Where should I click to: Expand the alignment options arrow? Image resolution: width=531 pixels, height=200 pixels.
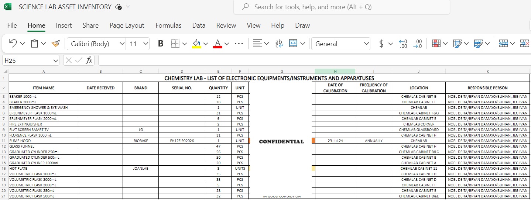(x=267, y=44)
